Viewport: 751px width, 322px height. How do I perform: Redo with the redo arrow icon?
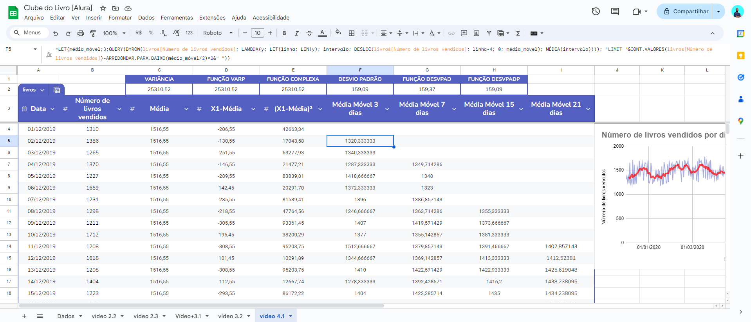coord(68,33)
